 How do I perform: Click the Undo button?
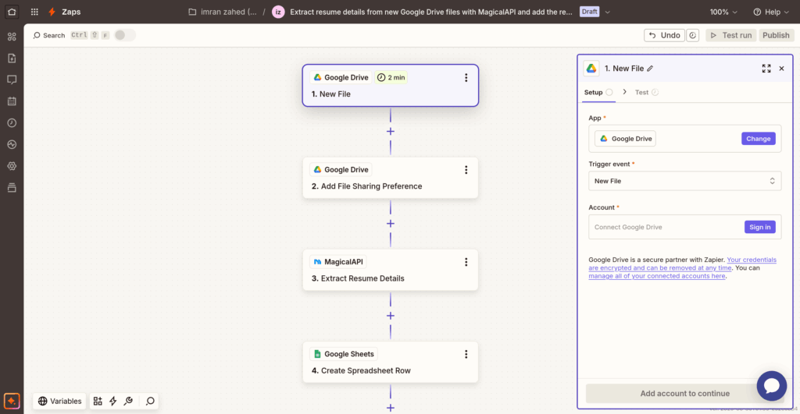click(664, 35)
